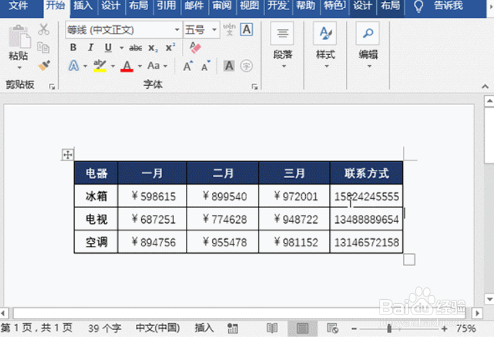
Task: Click the zoom slider handle
Action: click(x=389, y=329)
